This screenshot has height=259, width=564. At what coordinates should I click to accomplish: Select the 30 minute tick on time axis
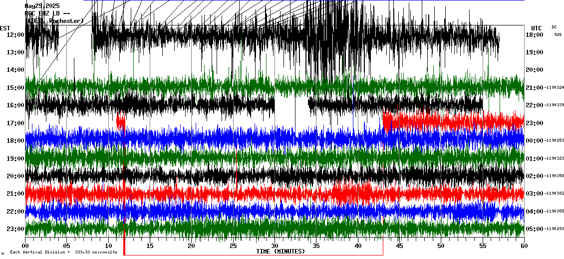[275, 246]
